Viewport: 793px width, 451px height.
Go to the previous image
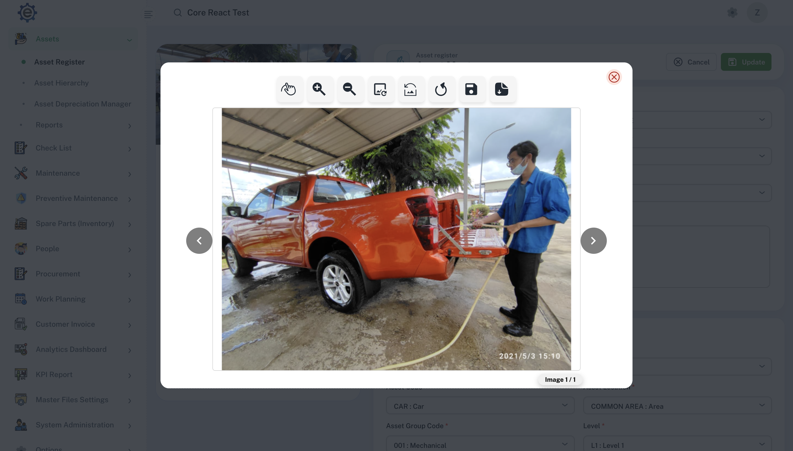(199, 241)
